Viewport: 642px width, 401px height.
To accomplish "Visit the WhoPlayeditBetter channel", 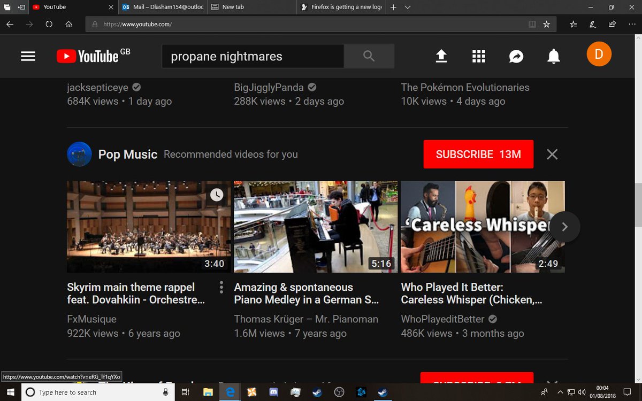I will pos(442,319).
